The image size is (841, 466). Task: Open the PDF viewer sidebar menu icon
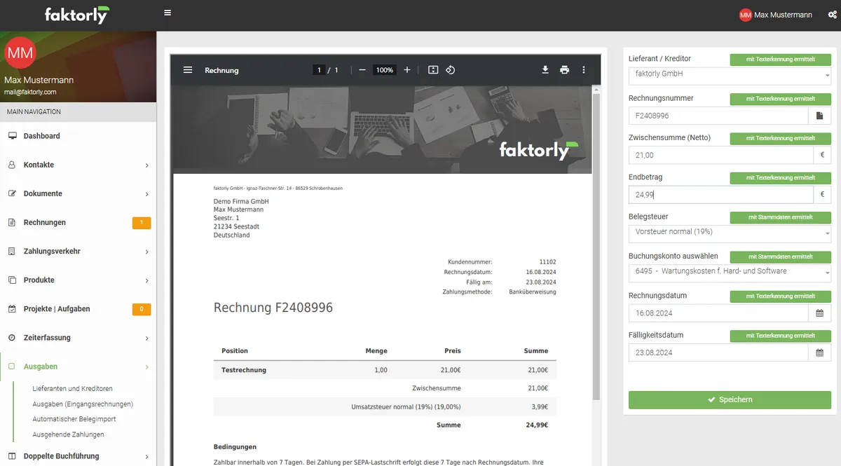click(x=188, y=70)
